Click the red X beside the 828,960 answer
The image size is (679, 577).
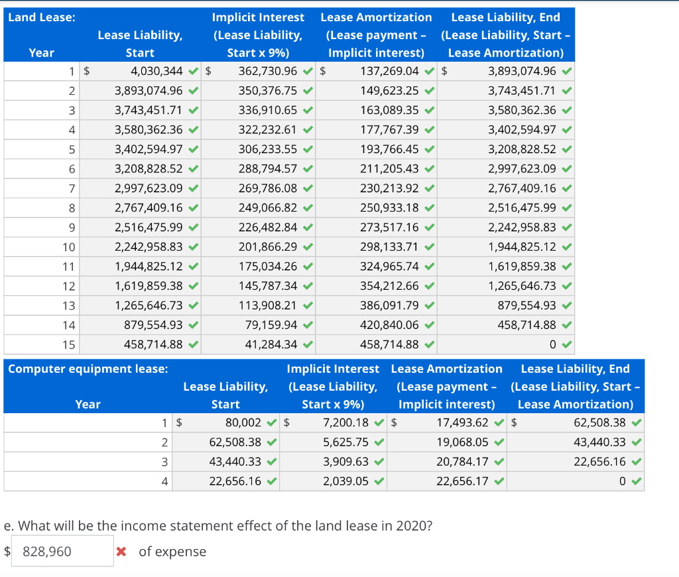tap(122, 551)
